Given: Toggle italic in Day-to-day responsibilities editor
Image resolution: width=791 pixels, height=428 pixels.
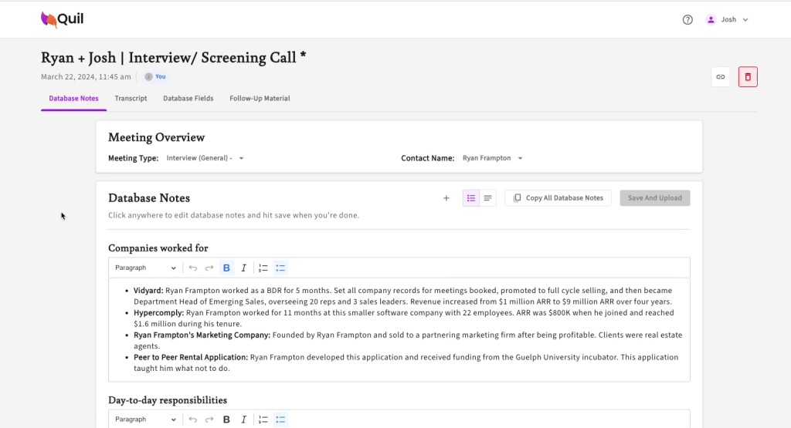Looking at the screenshot, I should [243, 420].
